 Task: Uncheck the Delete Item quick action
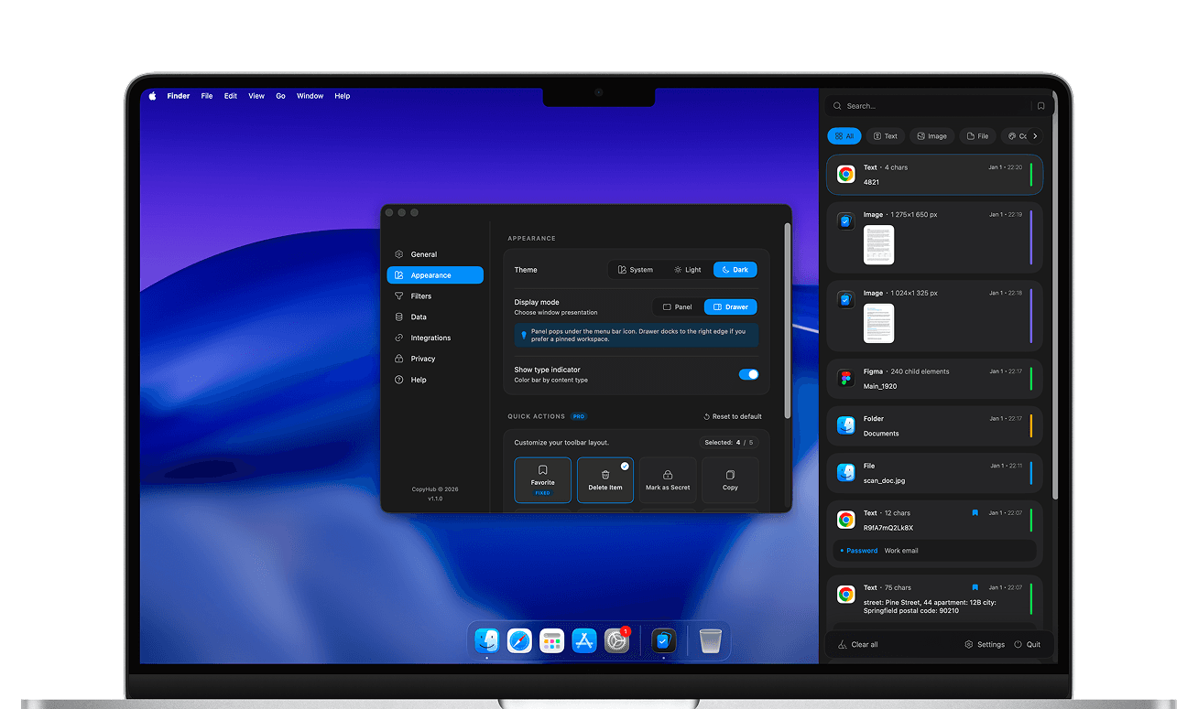coord(625,467)
